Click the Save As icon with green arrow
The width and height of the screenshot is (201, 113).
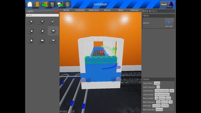60,4
